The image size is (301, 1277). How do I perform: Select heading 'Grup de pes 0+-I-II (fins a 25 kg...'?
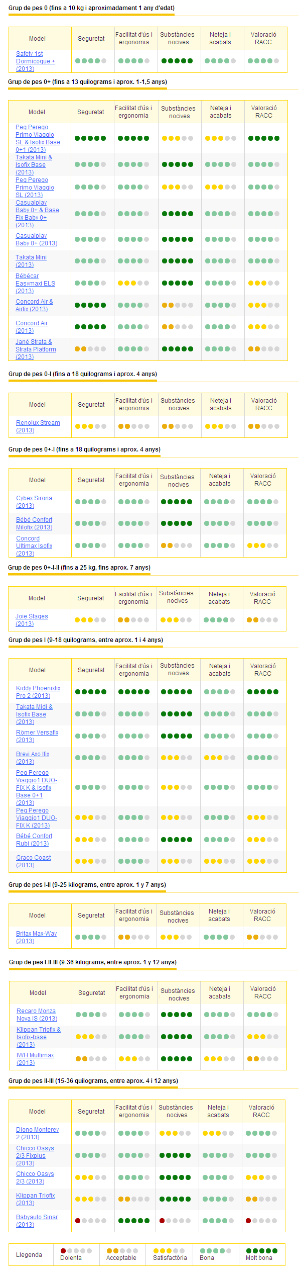[x=79, y=568]
